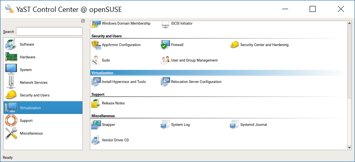Select the Virtualization label in sidebar

click(30, 108)
